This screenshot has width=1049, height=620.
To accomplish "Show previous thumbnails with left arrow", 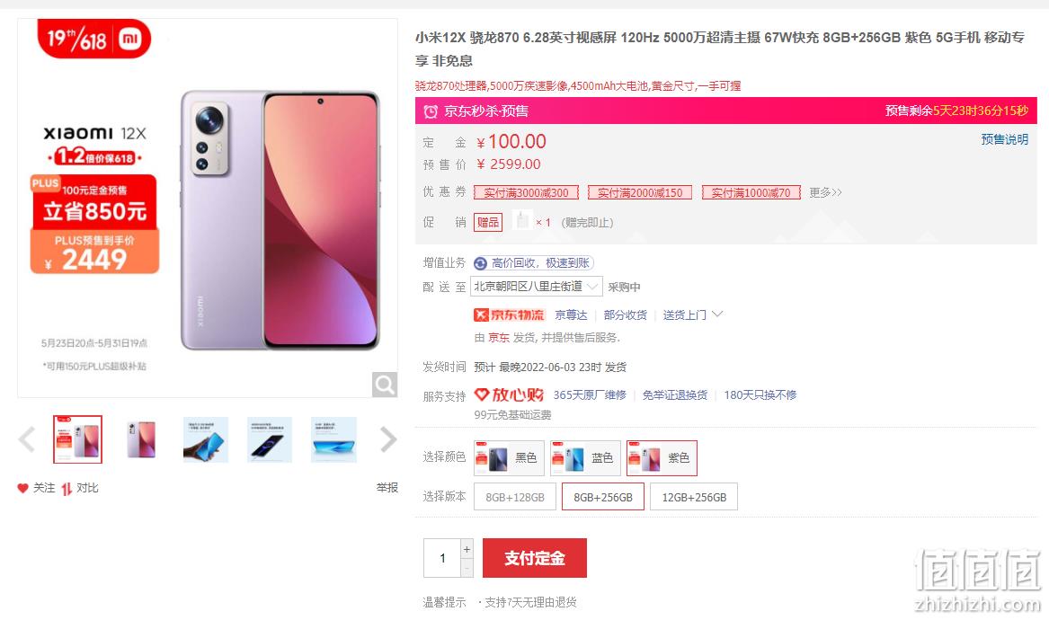I will click(x=27, y=439).
